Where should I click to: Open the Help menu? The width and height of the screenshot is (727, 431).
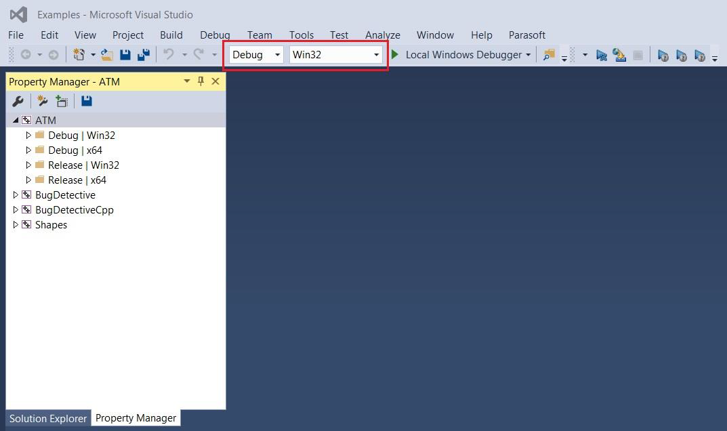[481, 35]
